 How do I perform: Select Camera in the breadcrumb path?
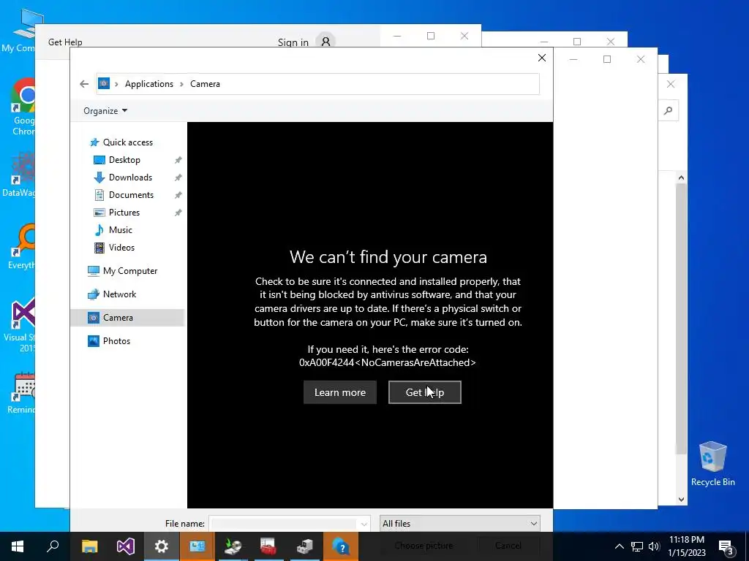(205, 84)
